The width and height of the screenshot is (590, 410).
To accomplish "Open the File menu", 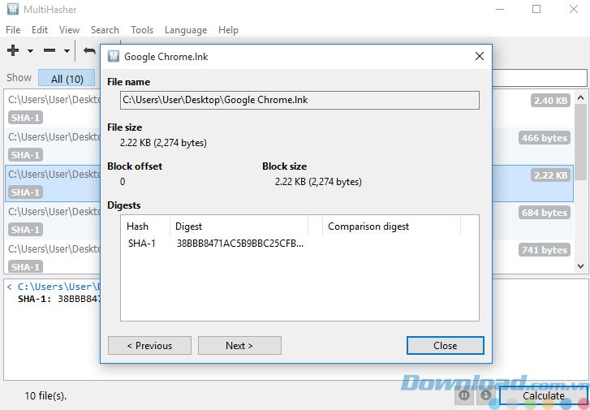I will point(13,30).
